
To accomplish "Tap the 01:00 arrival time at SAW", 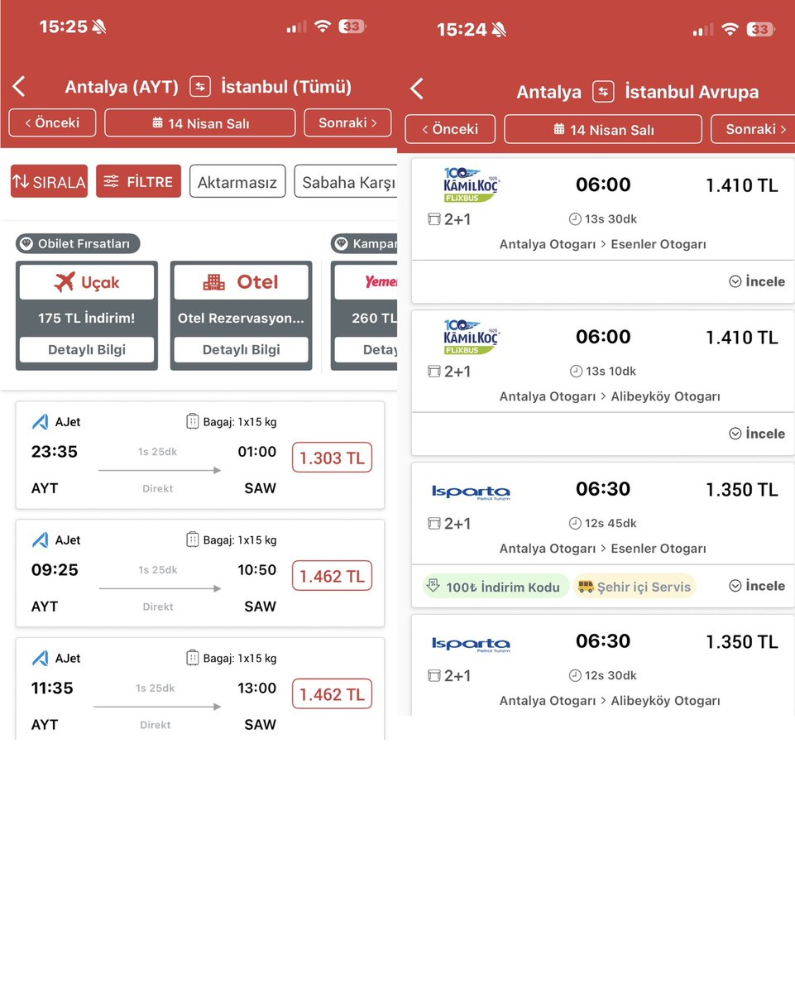I will tap(257, 452).
